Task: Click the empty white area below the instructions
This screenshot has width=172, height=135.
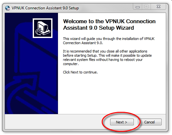Action: (112, 94)
